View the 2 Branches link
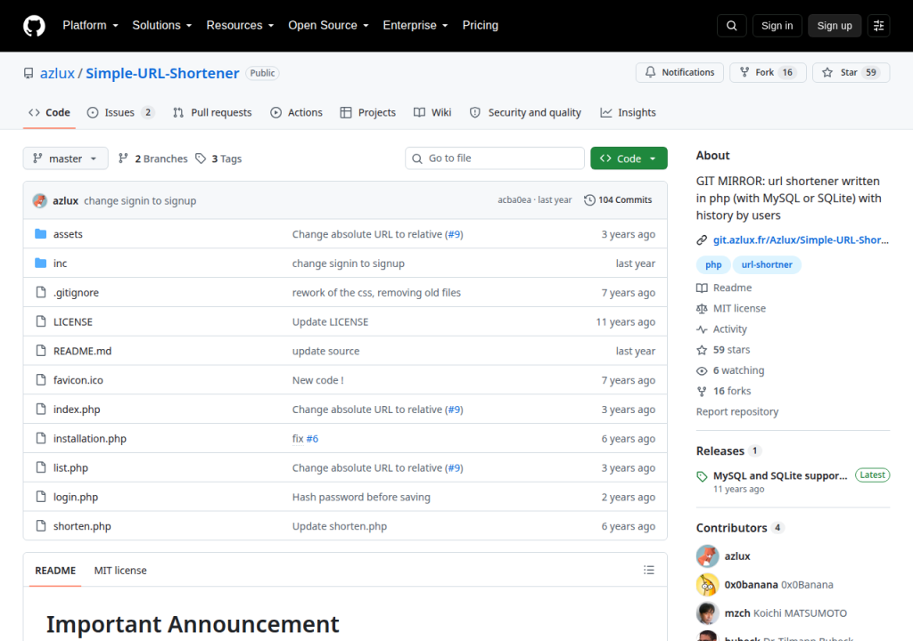Viewport: 913px width, 641px height. [x=153, y=158]
